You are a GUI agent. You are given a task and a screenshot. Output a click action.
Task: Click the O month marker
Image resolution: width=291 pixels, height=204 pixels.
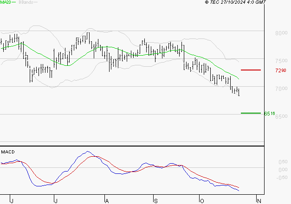202,201
